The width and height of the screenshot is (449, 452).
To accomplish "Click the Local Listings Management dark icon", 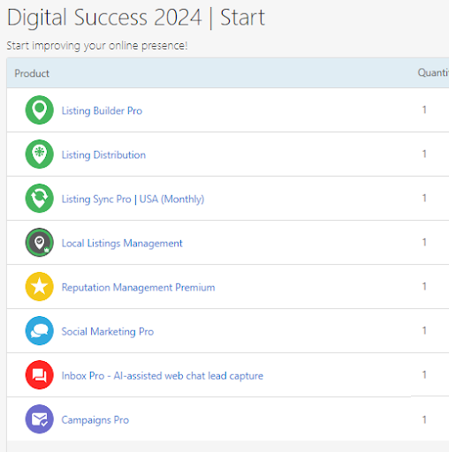I will point(40,243).
